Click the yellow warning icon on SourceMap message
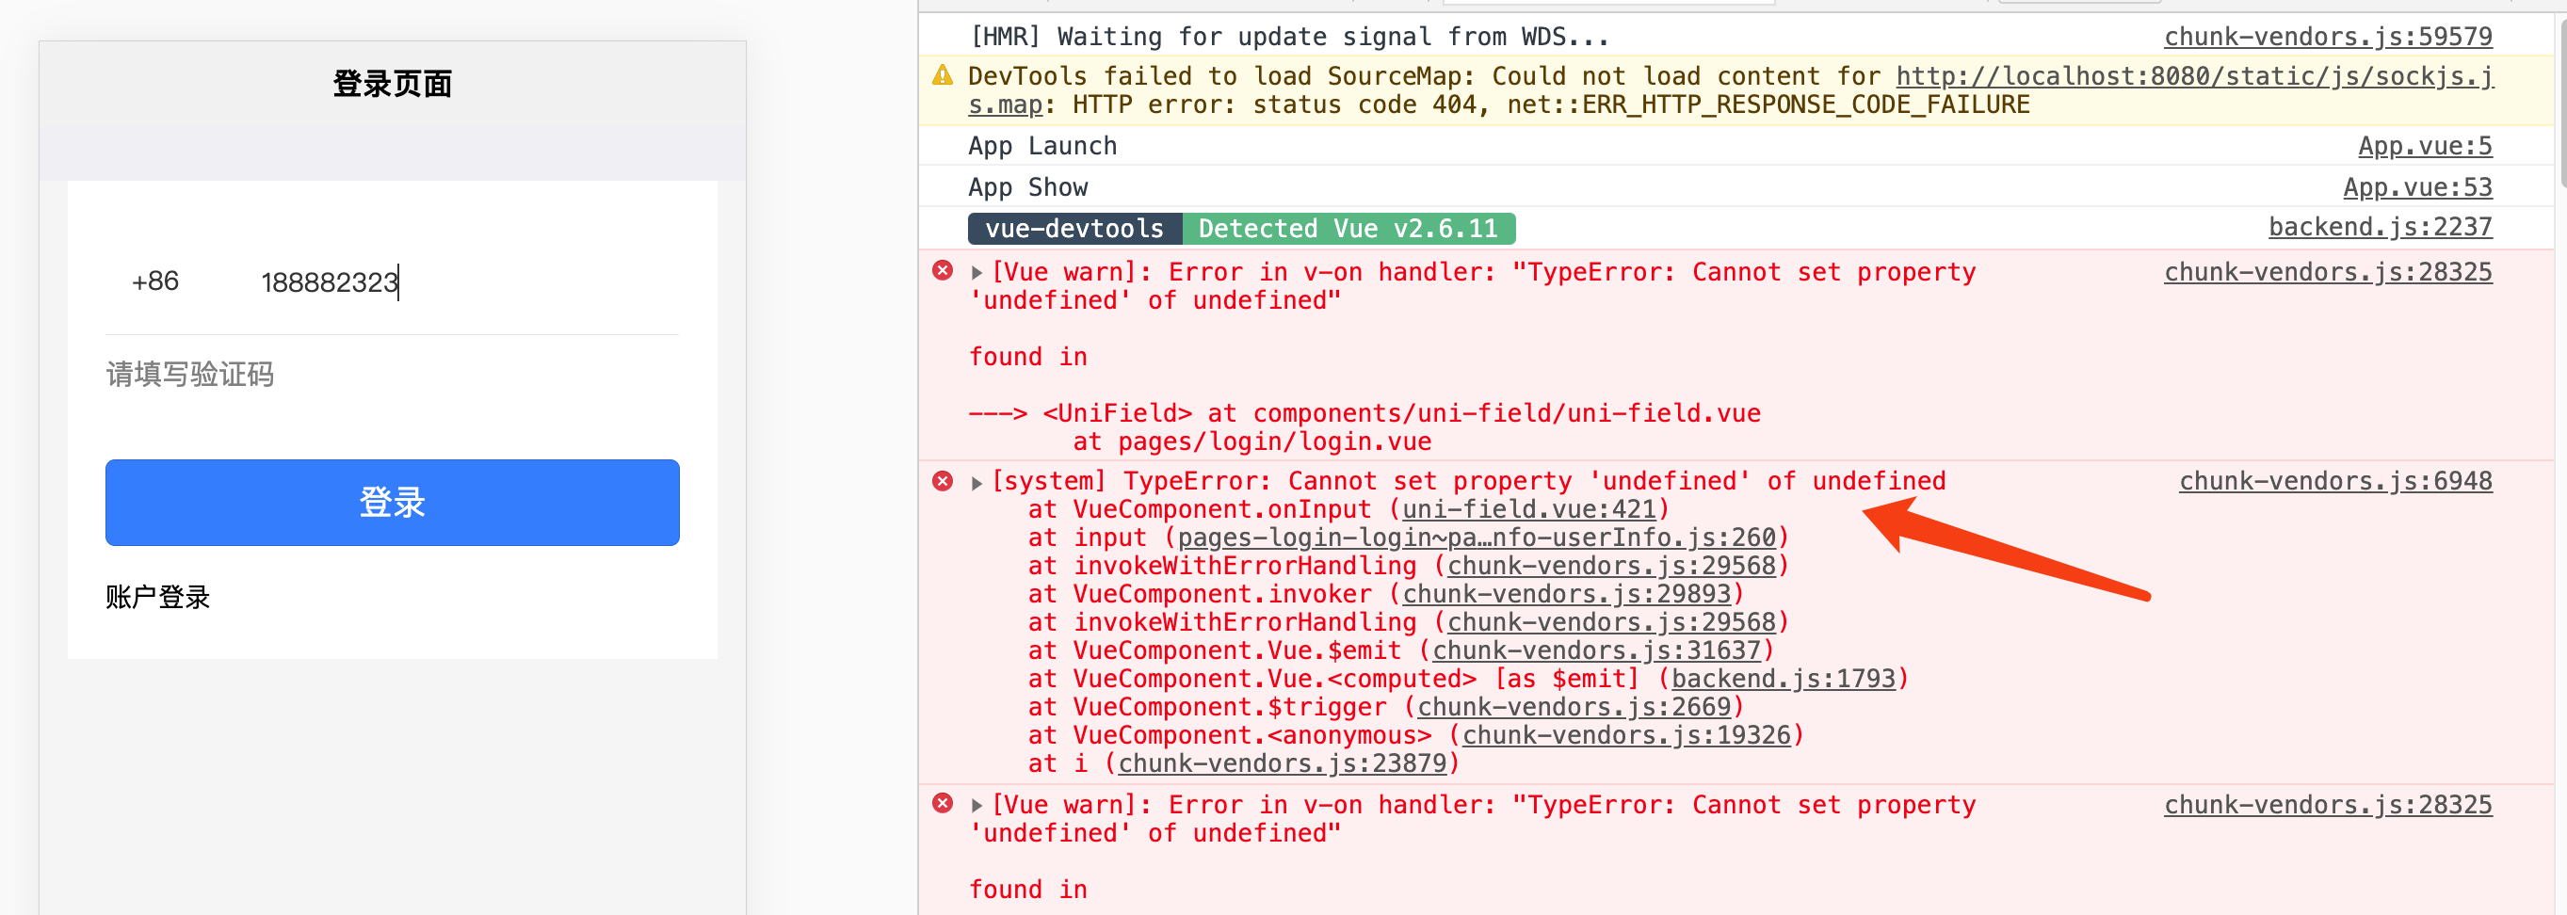 (941, 74)
